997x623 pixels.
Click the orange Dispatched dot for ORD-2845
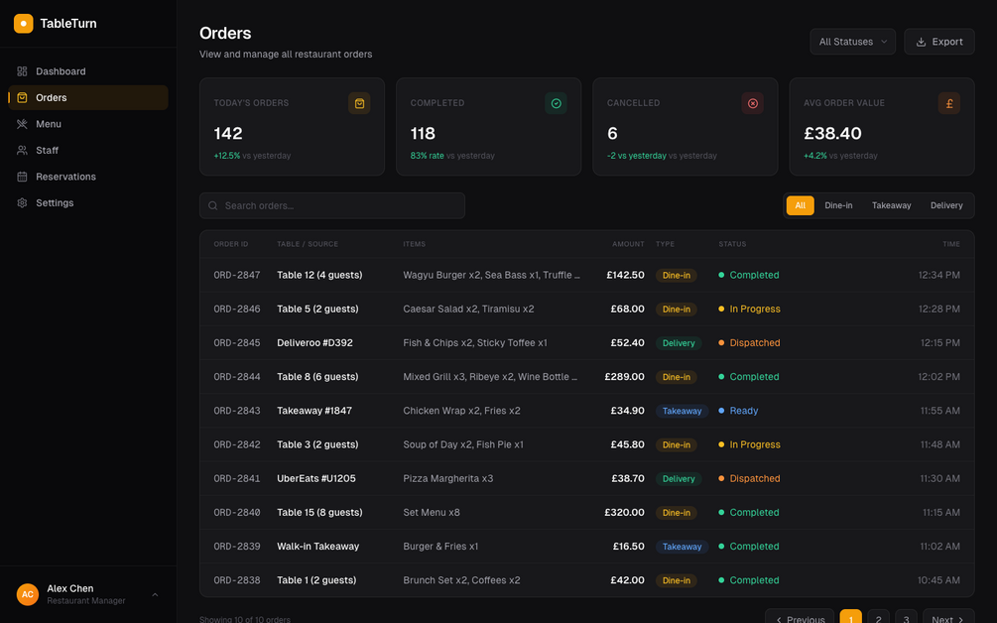721,342
